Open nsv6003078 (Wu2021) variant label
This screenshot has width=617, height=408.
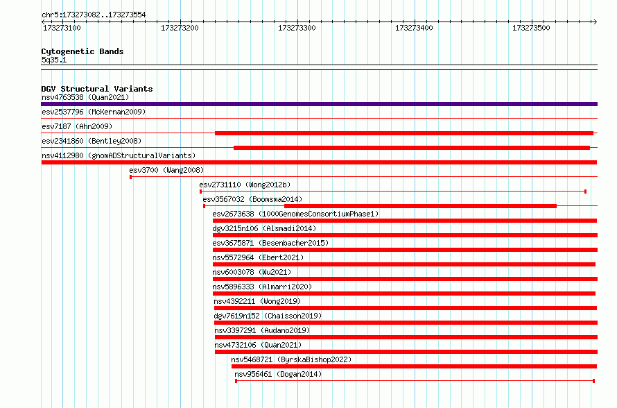pos(252,272)
